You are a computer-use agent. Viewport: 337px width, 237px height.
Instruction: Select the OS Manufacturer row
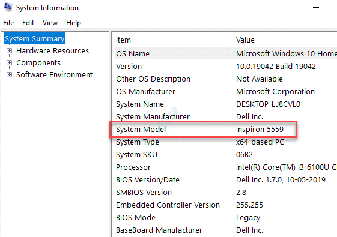click(226, 92)
